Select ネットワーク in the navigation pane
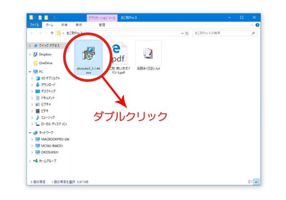Screen dimensions: 286x200 point(46,132)
